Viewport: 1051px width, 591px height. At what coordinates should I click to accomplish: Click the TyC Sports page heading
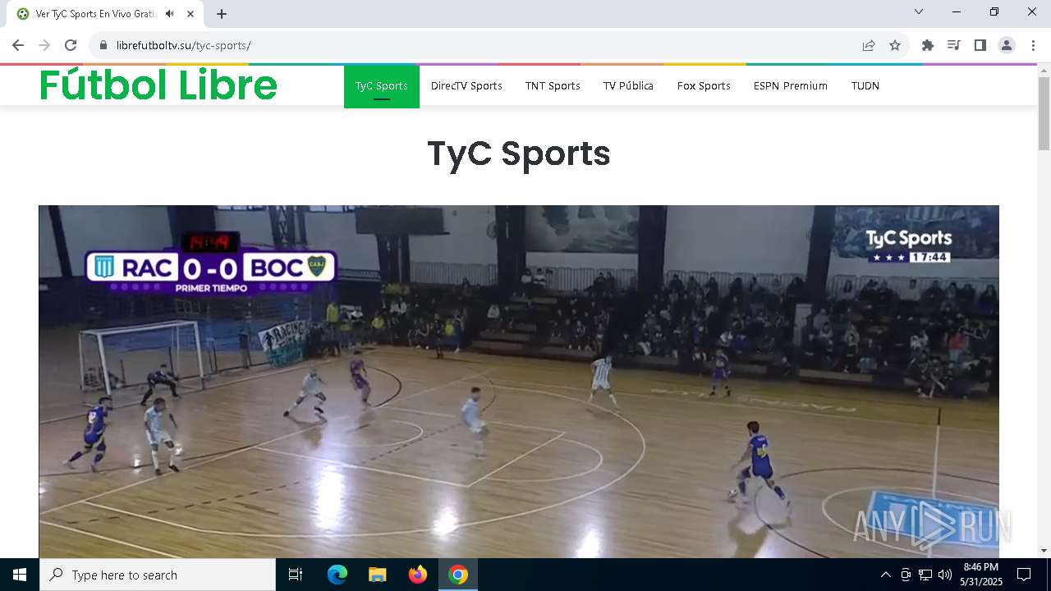tap(519, 153)
